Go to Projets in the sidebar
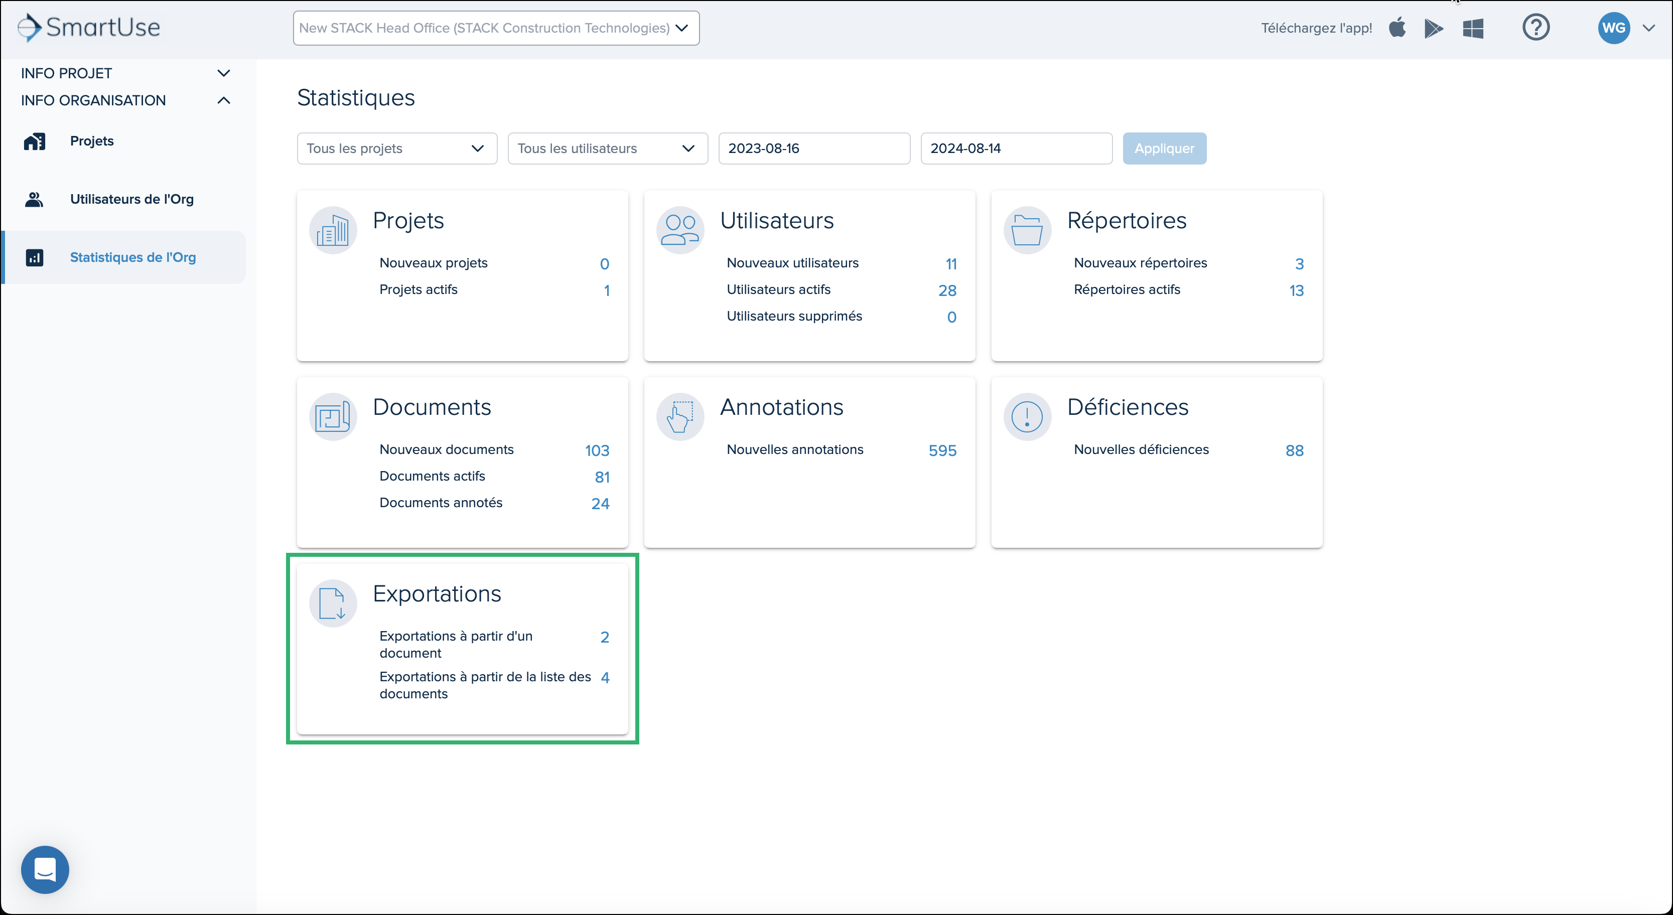This screenshot has height=915, width=1673. (x=91, y=141)
